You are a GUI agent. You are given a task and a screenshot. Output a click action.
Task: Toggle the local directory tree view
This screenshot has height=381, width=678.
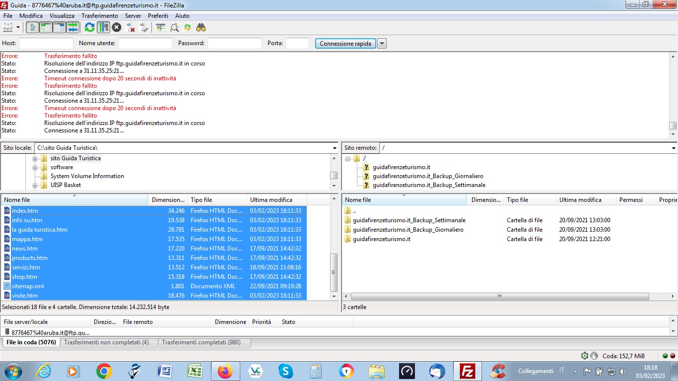coord(46,27)
